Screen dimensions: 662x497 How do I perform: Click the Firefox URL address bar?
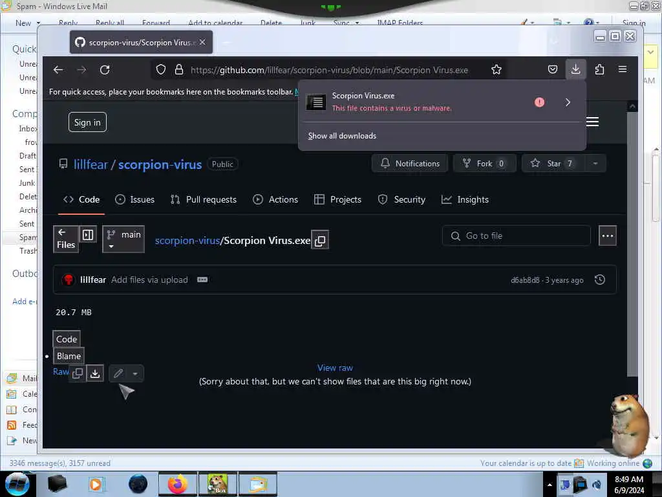(329, 70)
